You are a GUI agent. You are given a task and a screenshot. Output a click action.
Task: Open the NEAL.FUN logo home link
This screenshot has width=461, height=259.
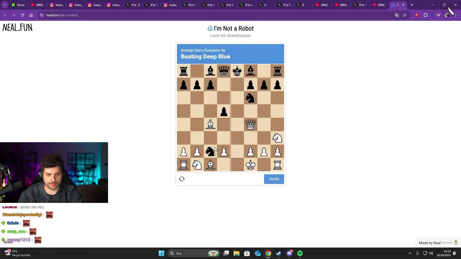point(17,28)
